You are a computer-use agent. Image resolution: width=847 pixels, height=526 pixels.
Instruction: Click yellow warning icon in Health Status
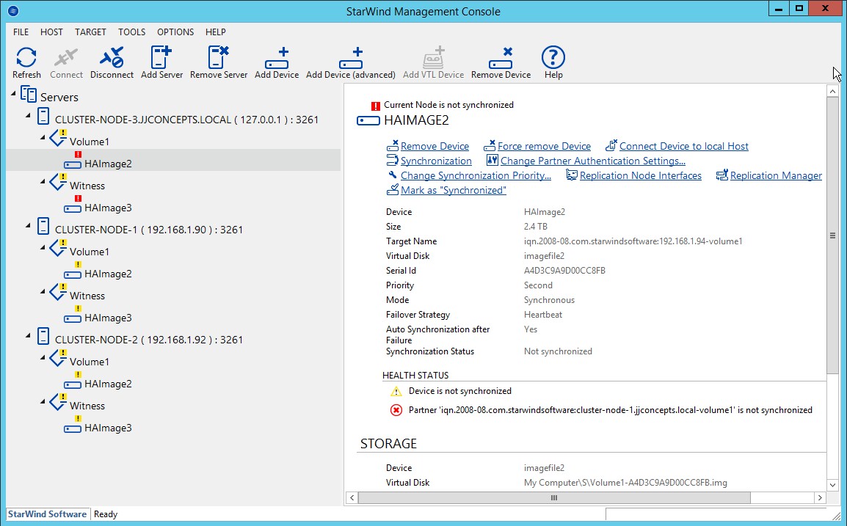[x=396, y=392]
